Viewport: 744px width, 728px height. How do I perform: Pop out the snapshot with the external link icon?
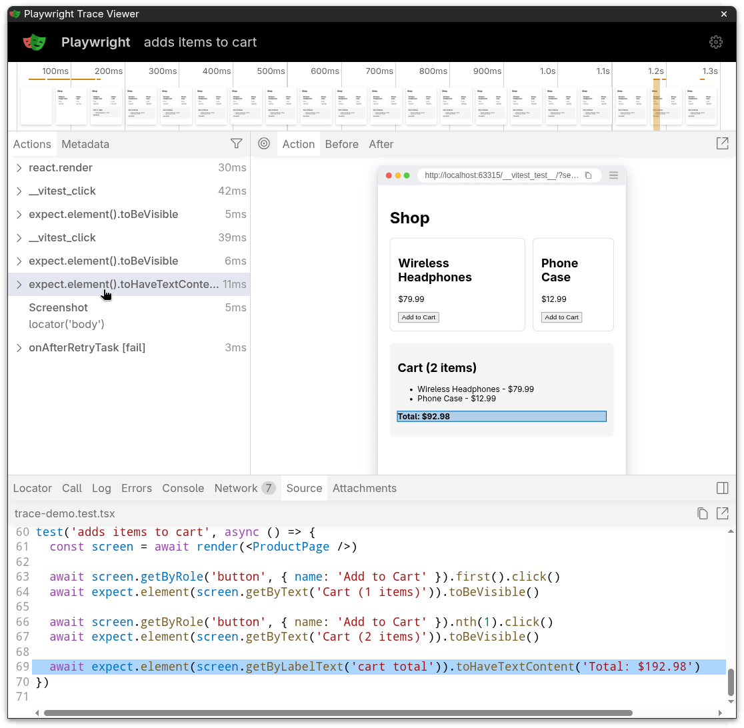722,143
